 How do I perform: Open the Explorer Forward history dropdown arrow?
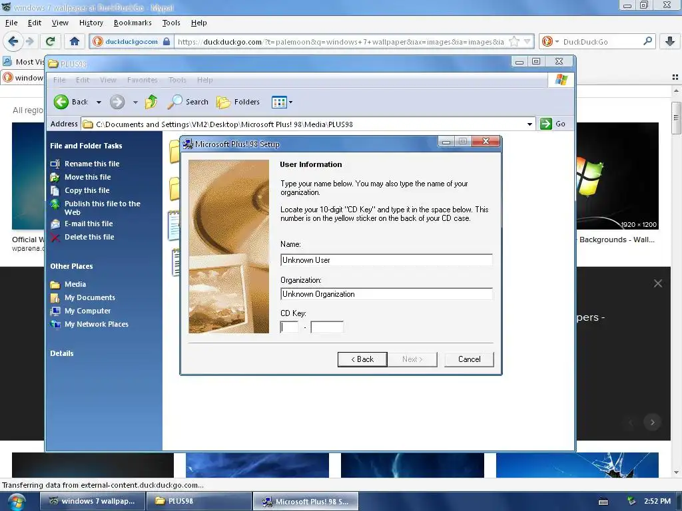tap(135, 102)
